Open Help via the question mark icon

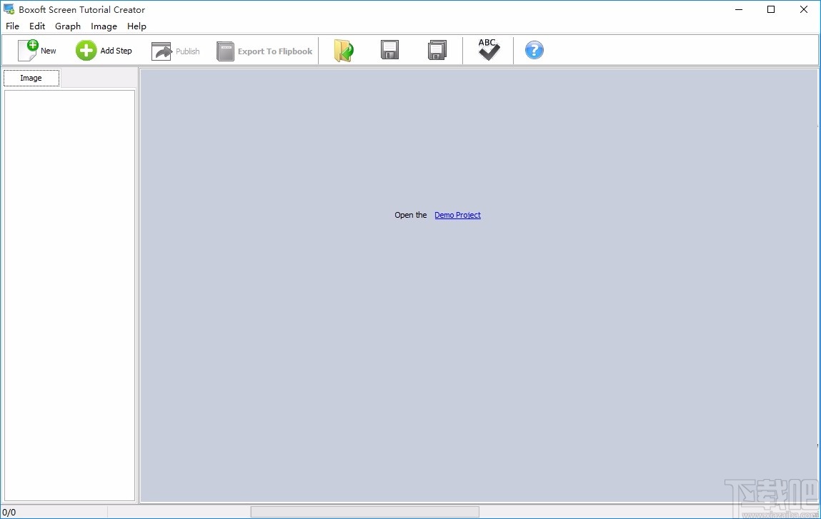(534, 50)
